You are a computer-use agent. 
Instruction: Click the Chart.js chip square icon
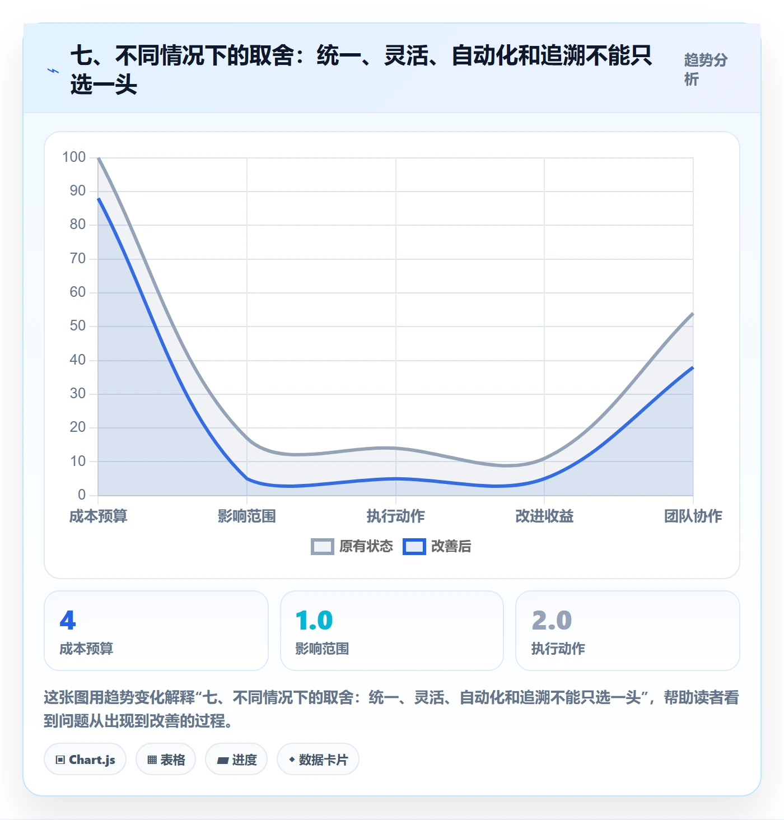[x=60, y=760]
